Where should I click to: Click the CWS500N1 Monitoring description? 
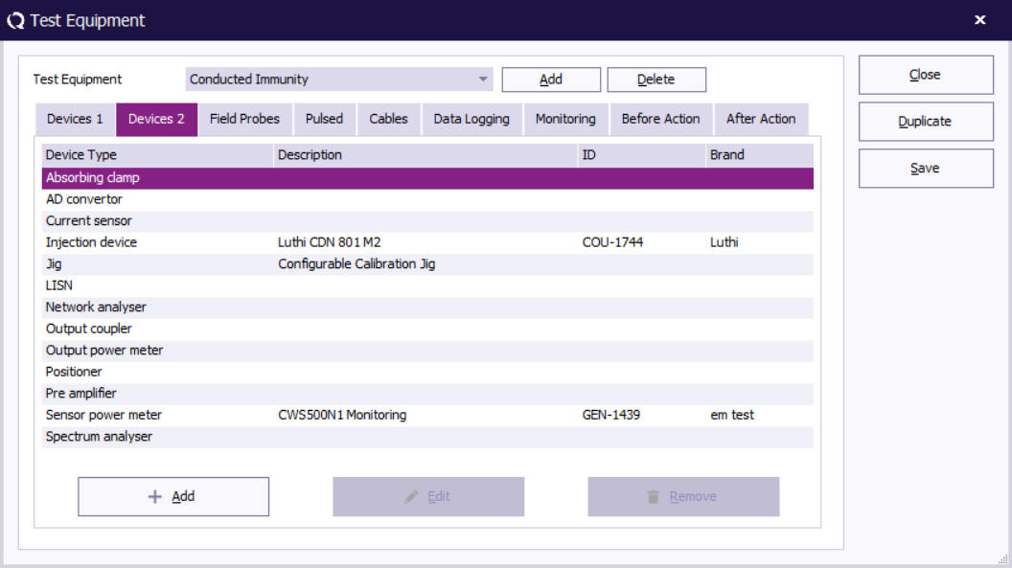(x=342, y=415)
